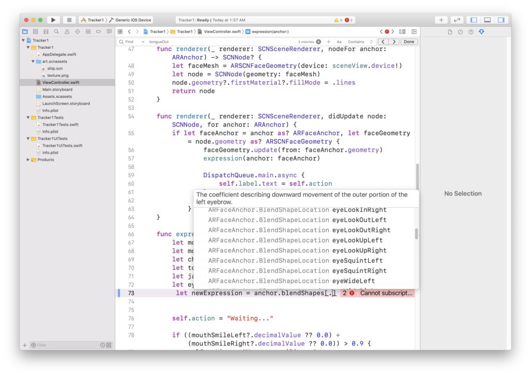The width and height of the screenshot is (531, 376).
Task: Go to next find match arrow
Action: coord(394,41)
